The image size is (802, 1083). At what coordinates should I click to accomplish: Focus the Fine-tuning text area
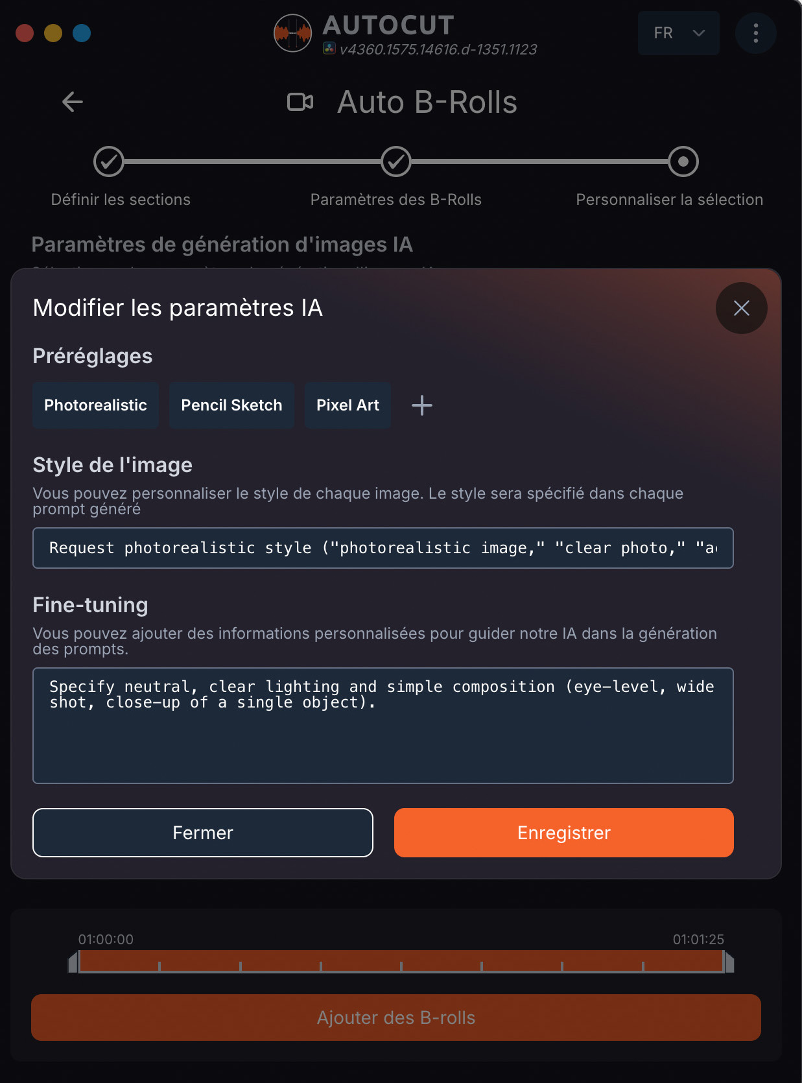pyautogui.click(x=383, y=726)
